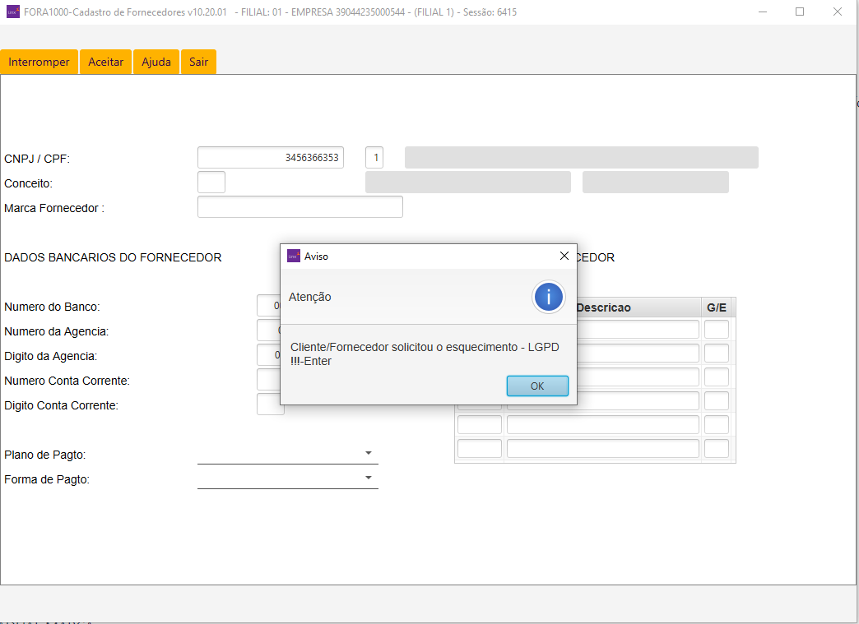
Task: Click the last row G/E cell
Action: 717,448
